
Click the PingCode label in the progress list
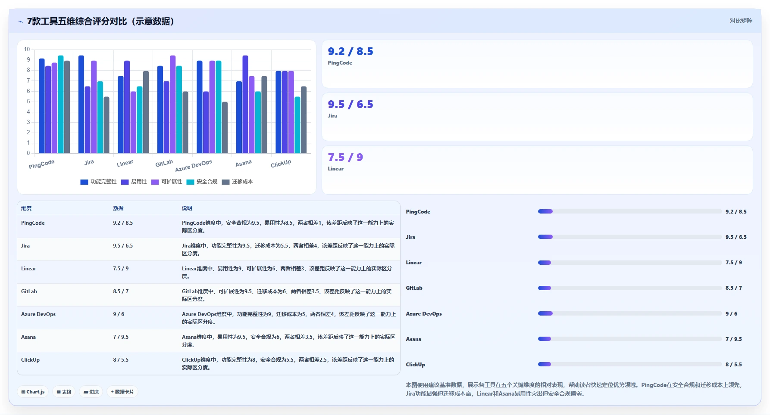click(x=418, y=212)
